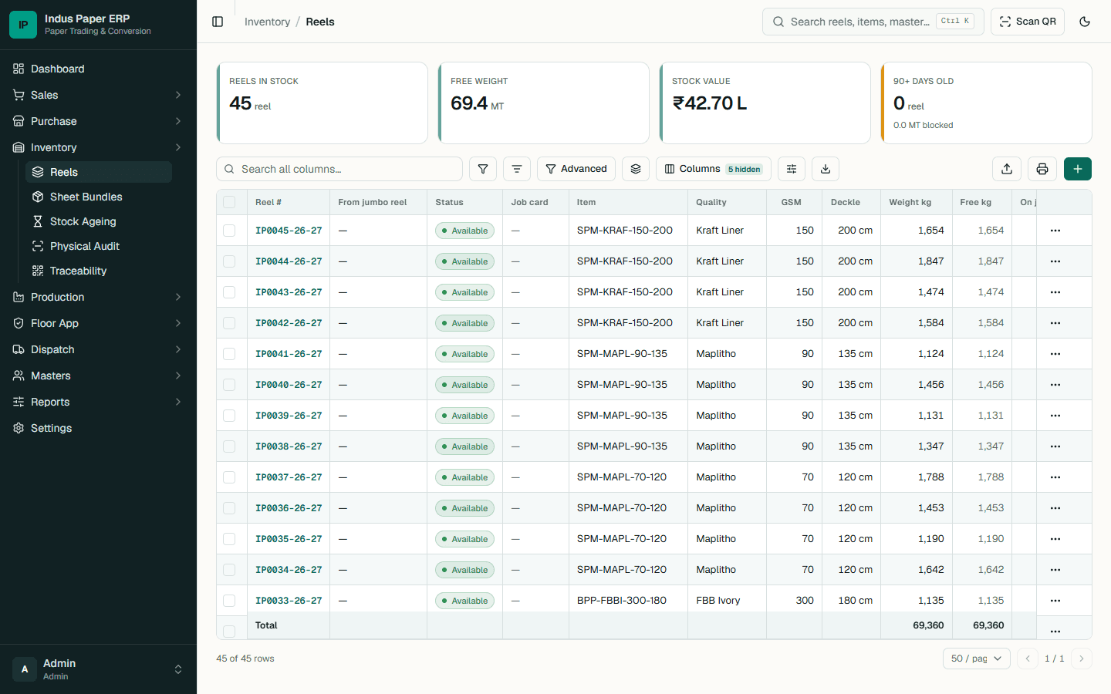The width and height of the screenshot is (1111, 694).
Task: Expand the Purchase menu
Action: click(98, 121)
